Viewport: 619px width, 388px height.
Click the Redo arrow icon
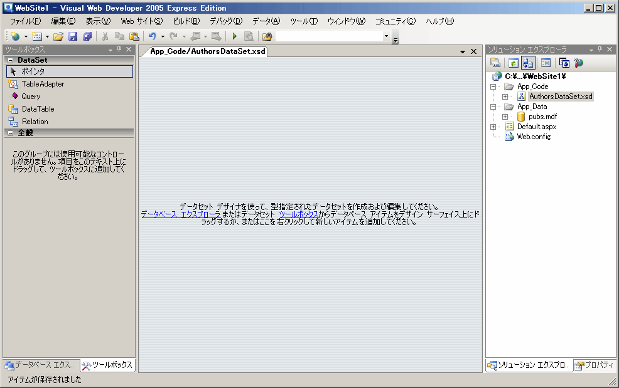click(173, 36)
